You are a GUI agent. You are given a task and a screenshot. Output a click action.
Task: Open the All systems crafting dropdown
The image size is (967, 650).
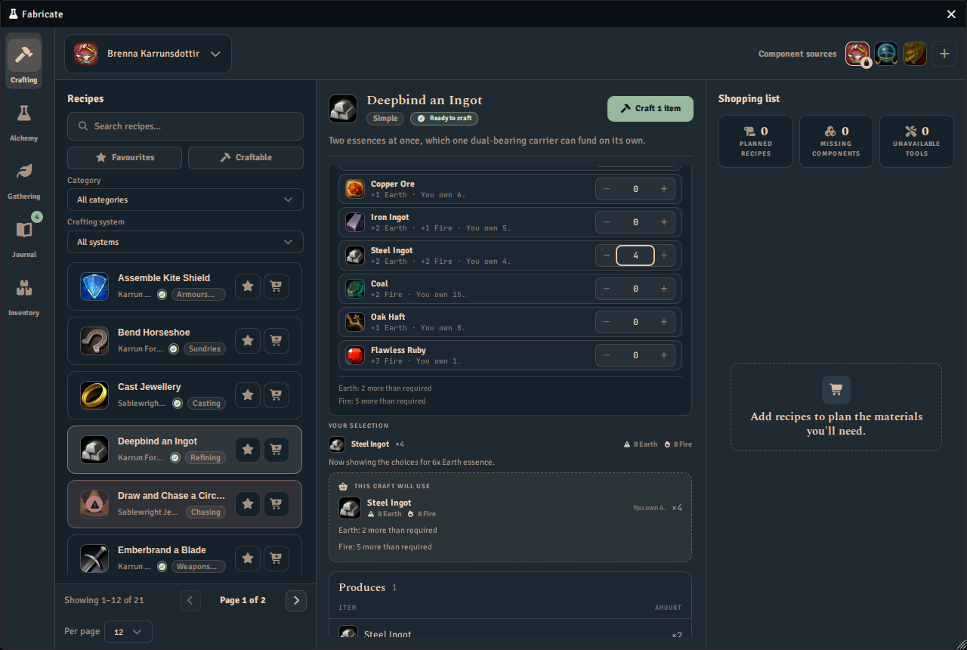185,242
